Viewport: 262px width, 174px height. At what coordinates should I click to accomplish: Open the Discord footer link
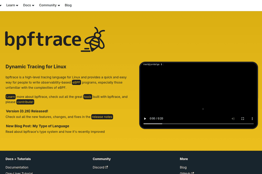point(100,167)
